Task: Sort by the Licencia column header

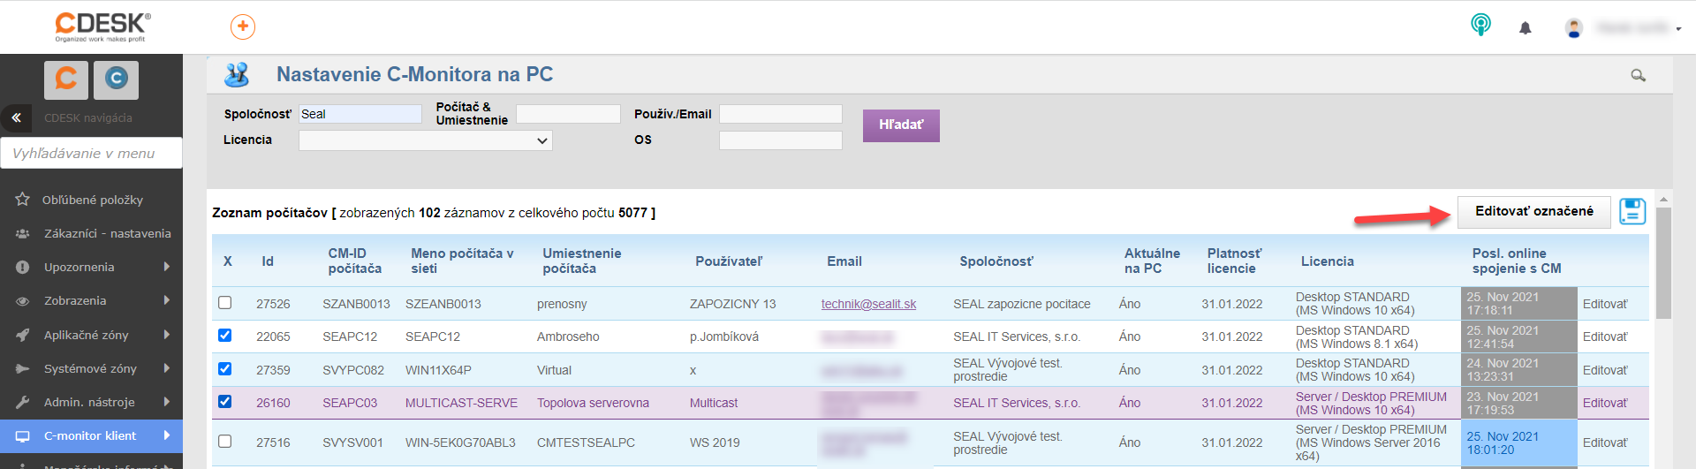Action: pyautogui.click(x=1328, y=261)
